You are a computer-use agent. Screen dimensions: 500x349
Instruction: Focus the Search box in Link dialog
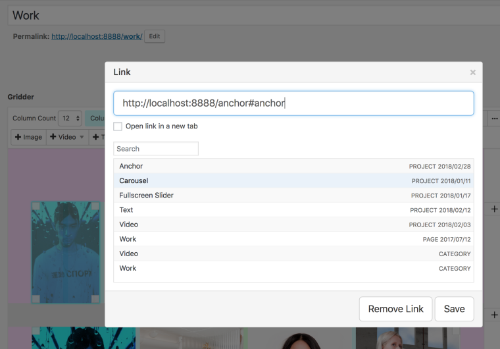(156, 149)
